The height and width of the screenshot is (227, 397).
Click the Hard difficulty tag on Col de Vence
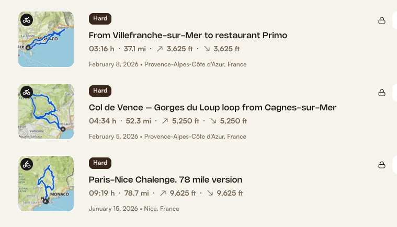(100, 91)
